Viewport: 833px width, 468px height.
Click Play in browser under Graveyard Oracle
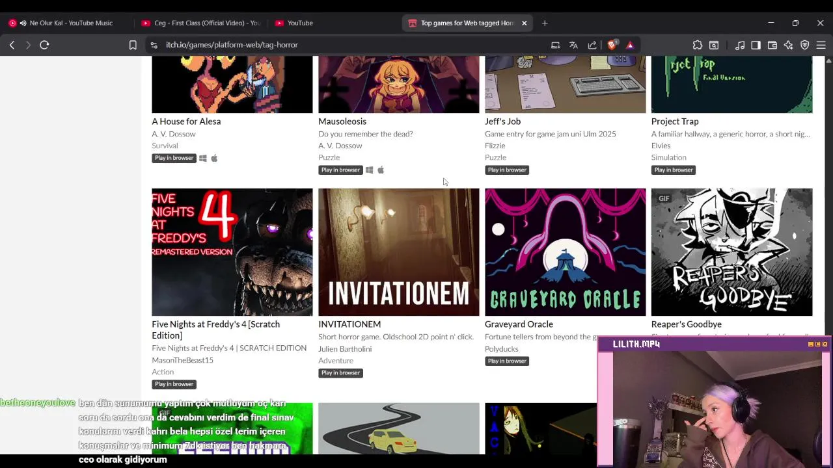(x=507, y=361)
